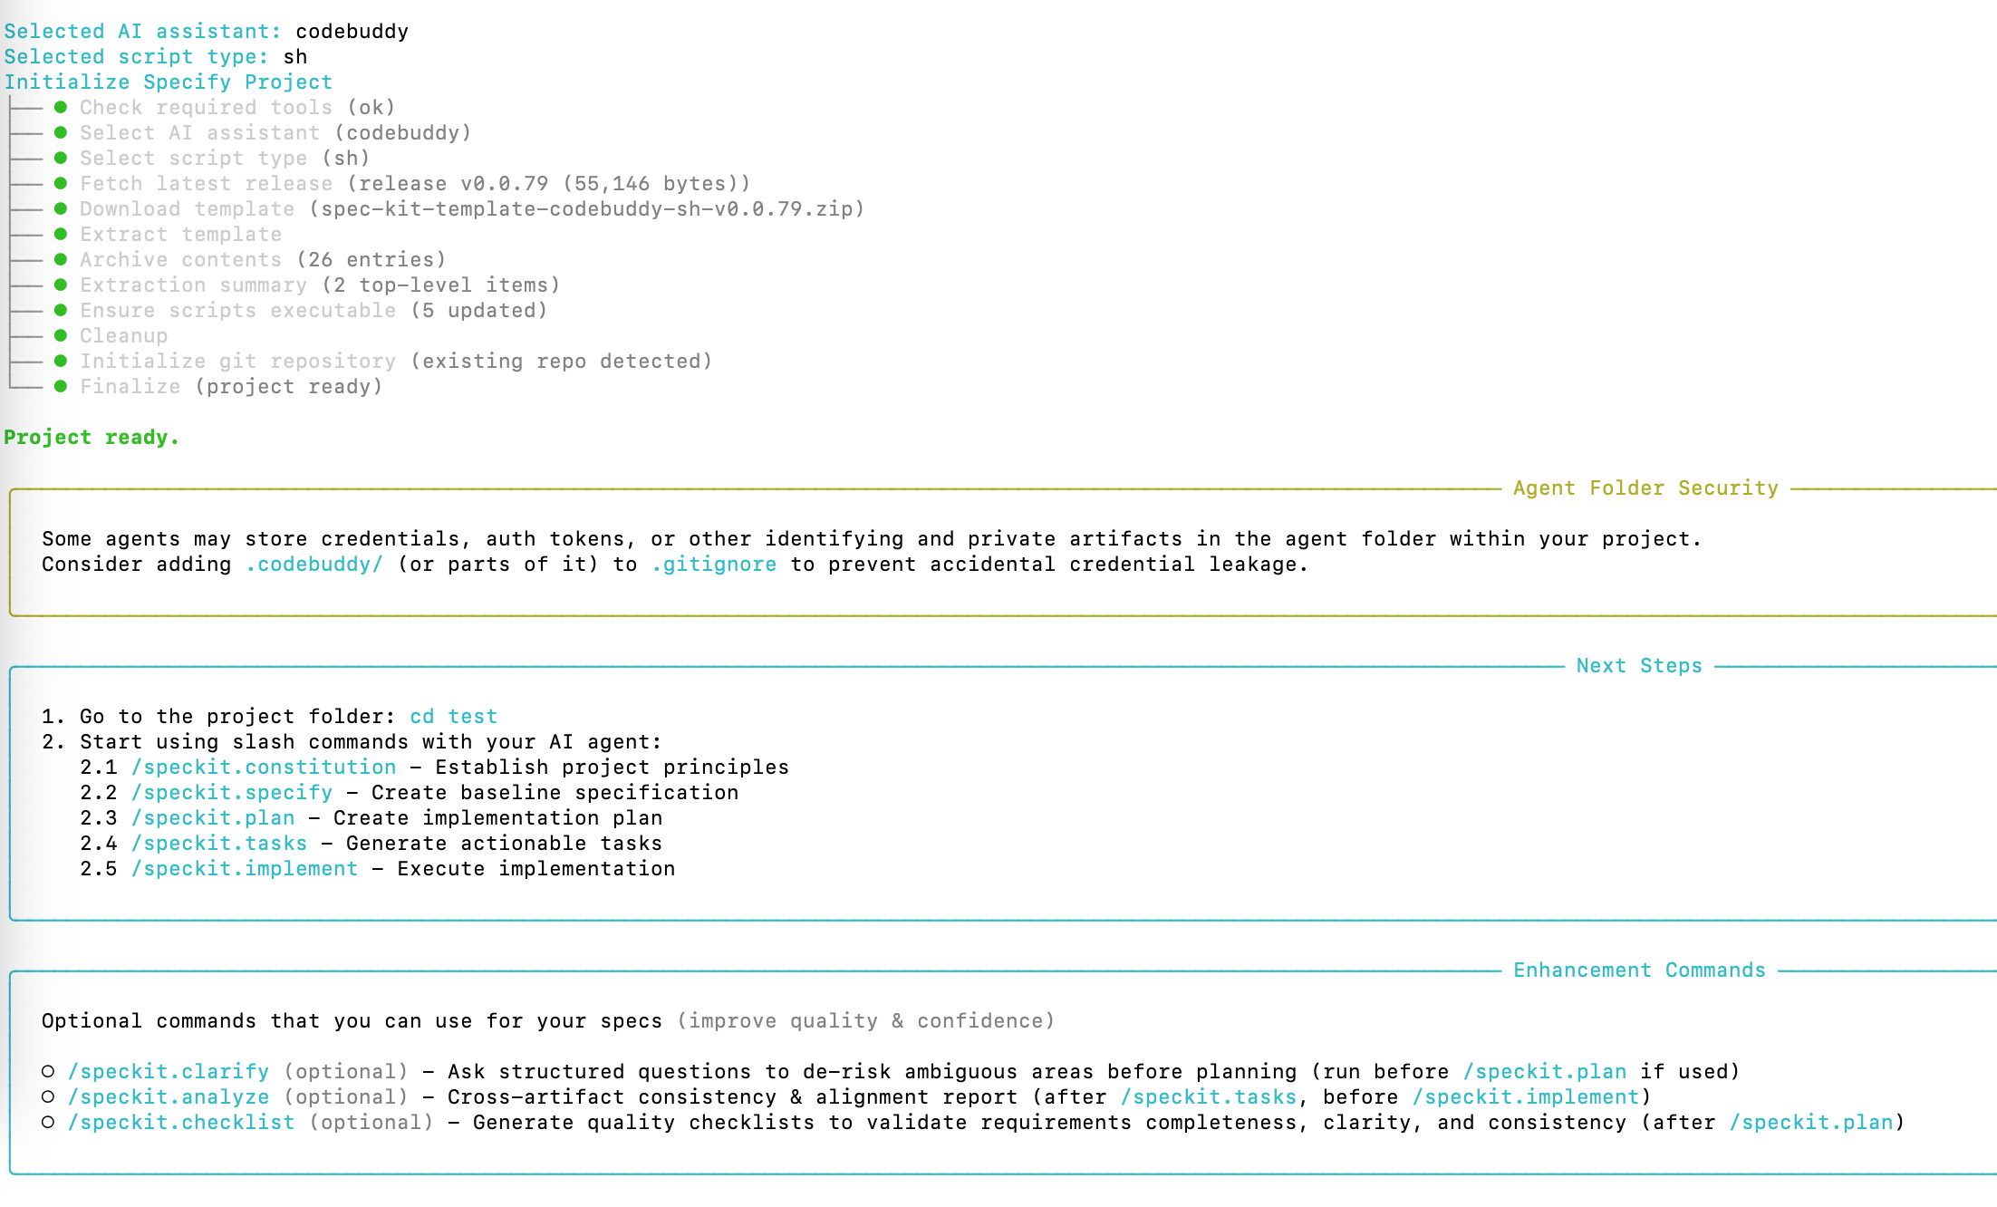Viewport: 1997px width, 1207px height.
Task: Click the green dot beside Cleanup step
Action: (x=61, y=335)
